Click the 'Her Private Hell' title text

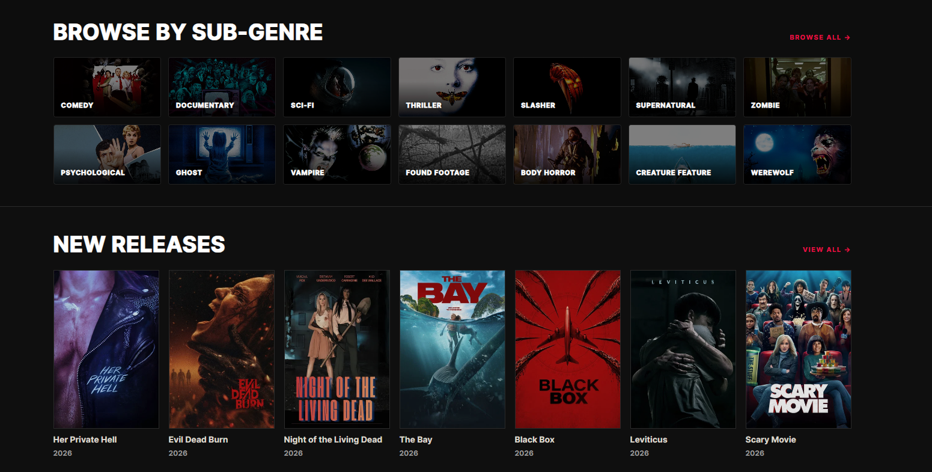85,440
